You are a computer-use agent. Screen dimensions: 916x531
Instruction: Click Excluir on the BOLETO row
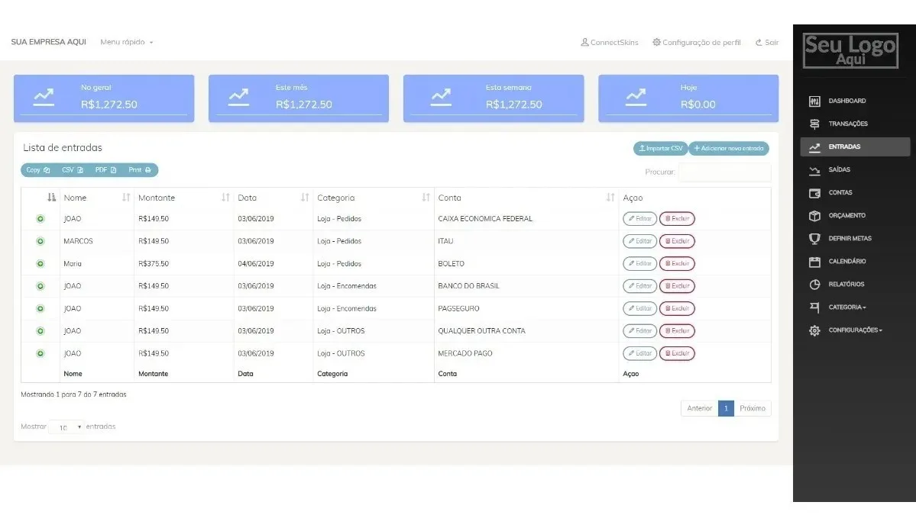click(x=677, y=264)
